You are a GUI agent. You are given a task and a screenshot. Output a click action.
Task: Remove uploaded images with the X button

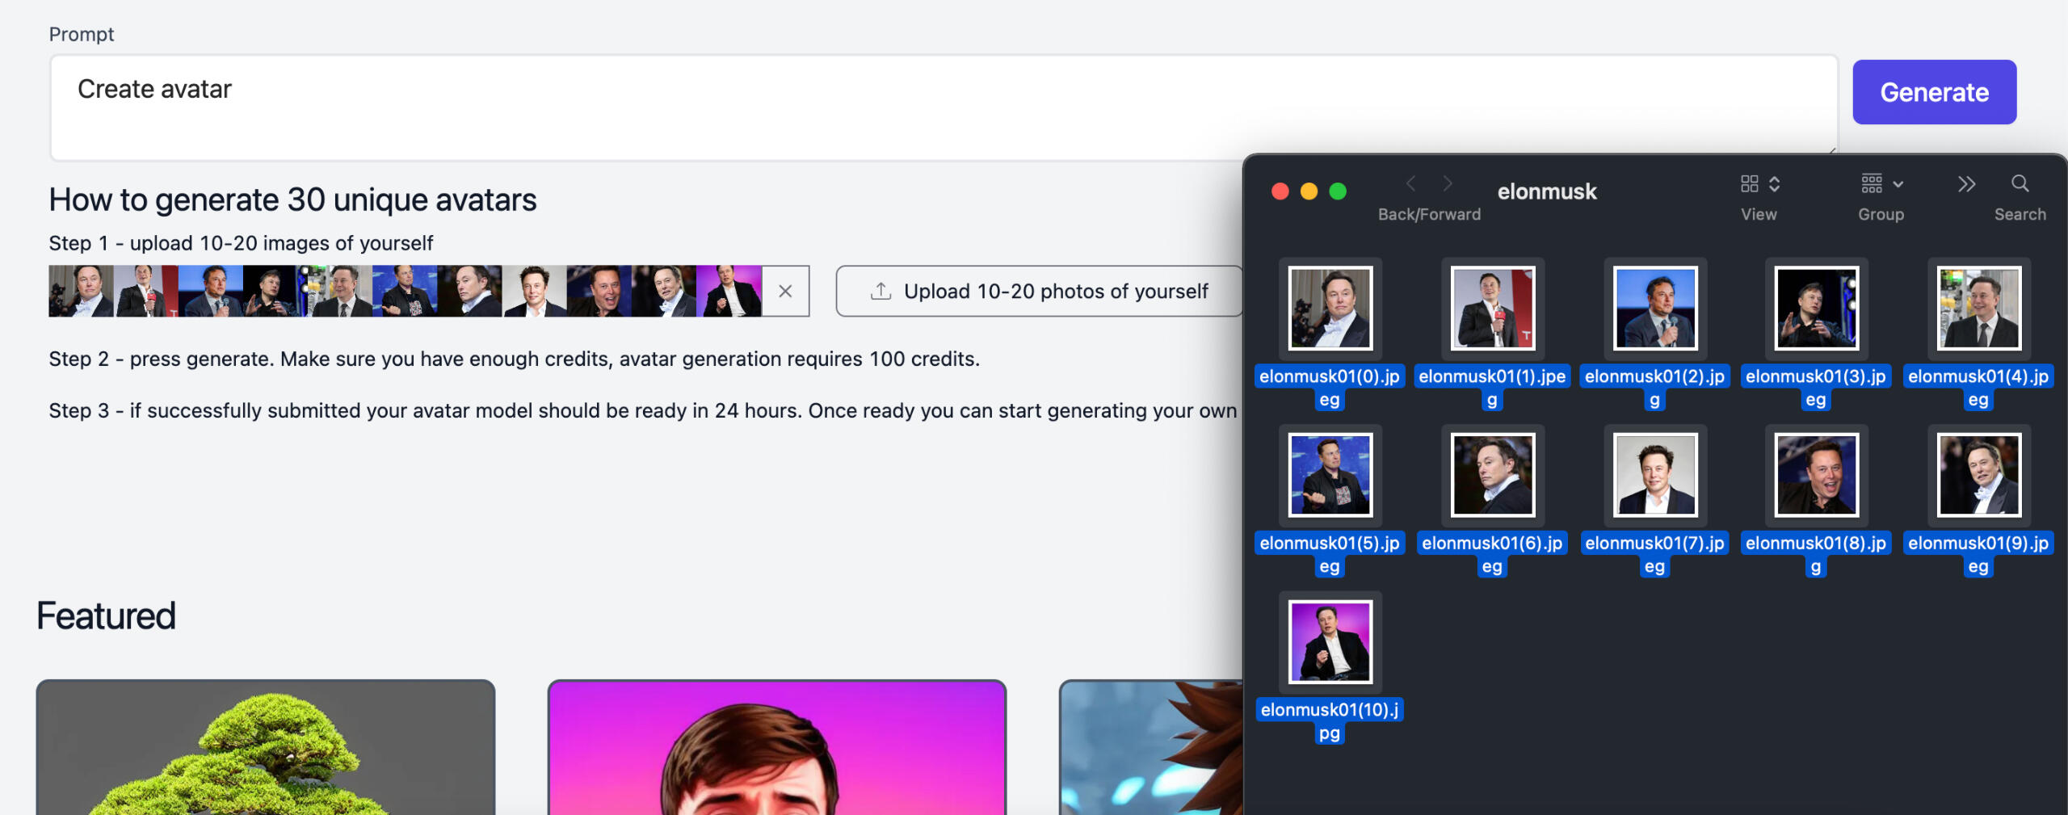[785, 291]
